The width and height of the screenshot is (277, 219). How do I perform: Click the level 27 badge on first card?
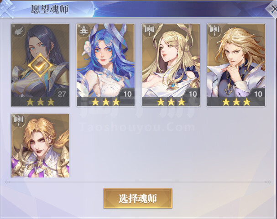pyautogui.click(x=62, y=94)
